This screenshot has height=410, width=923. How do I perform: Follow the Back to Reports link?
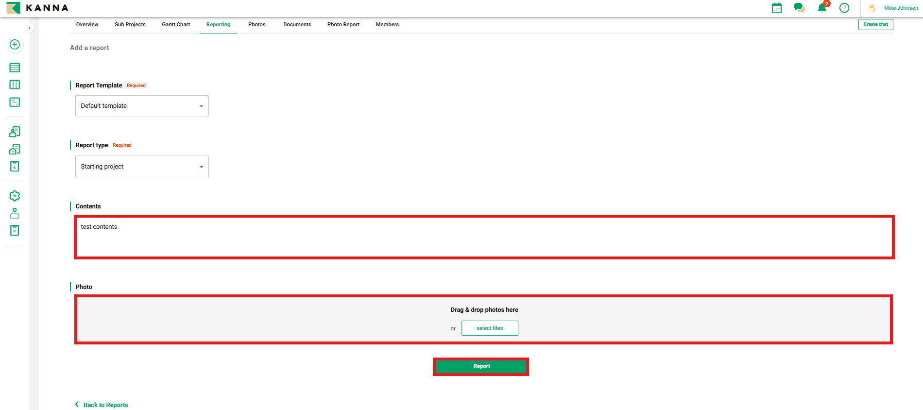pyautogui.click(x=105, y=405)
